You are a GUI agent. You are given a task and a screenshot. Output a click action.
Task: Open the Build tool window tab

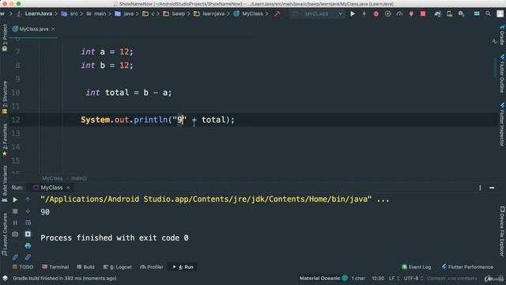pos(85,267)
